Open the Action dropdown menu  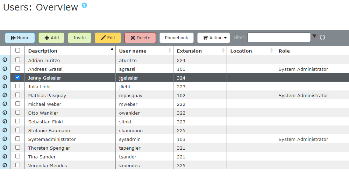(x=214, y=38)
